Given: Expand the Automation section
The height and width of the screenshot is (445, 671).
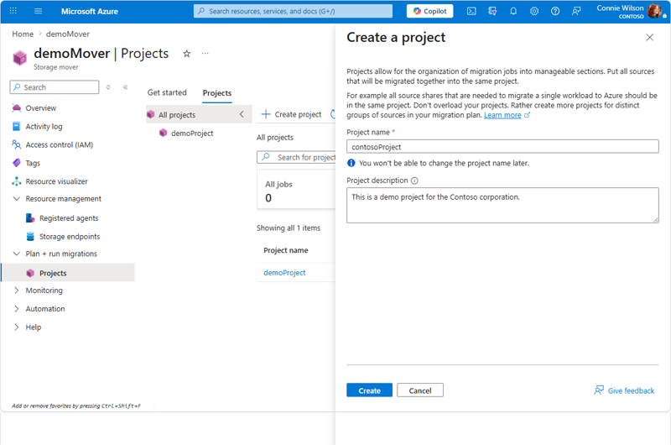Looking at the screenshot, I should tap(16, 309).
